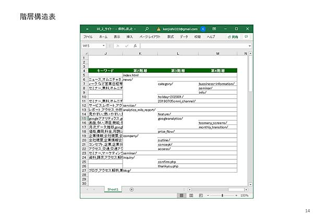Click the 共有 share button
Image resolution: width=313 pixels, height=217 pixels.
pyautogui.click(x=233, y=37)
